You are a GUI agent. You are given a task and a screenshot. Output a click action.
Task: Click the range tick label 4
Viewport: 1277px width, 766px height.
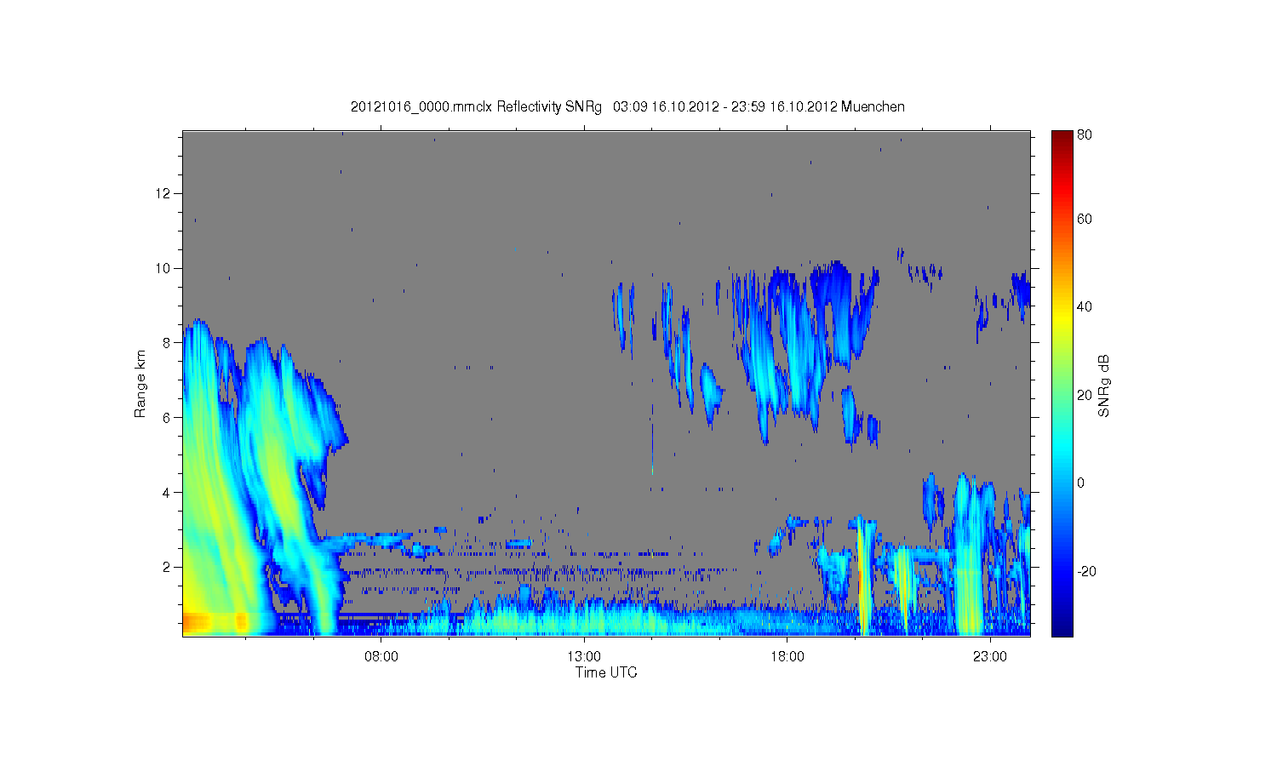(x=168, y=493)
